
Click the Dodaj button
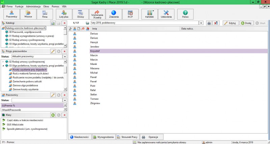pyautogui.click(x=247, y=23)
